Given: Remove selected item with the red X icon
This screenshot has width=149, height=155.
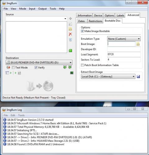Looking at the screenshot, I should pos(70,34).
